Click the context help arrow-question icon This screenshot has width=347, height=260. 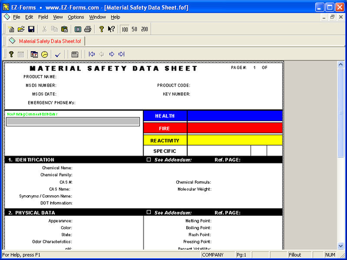111,29
